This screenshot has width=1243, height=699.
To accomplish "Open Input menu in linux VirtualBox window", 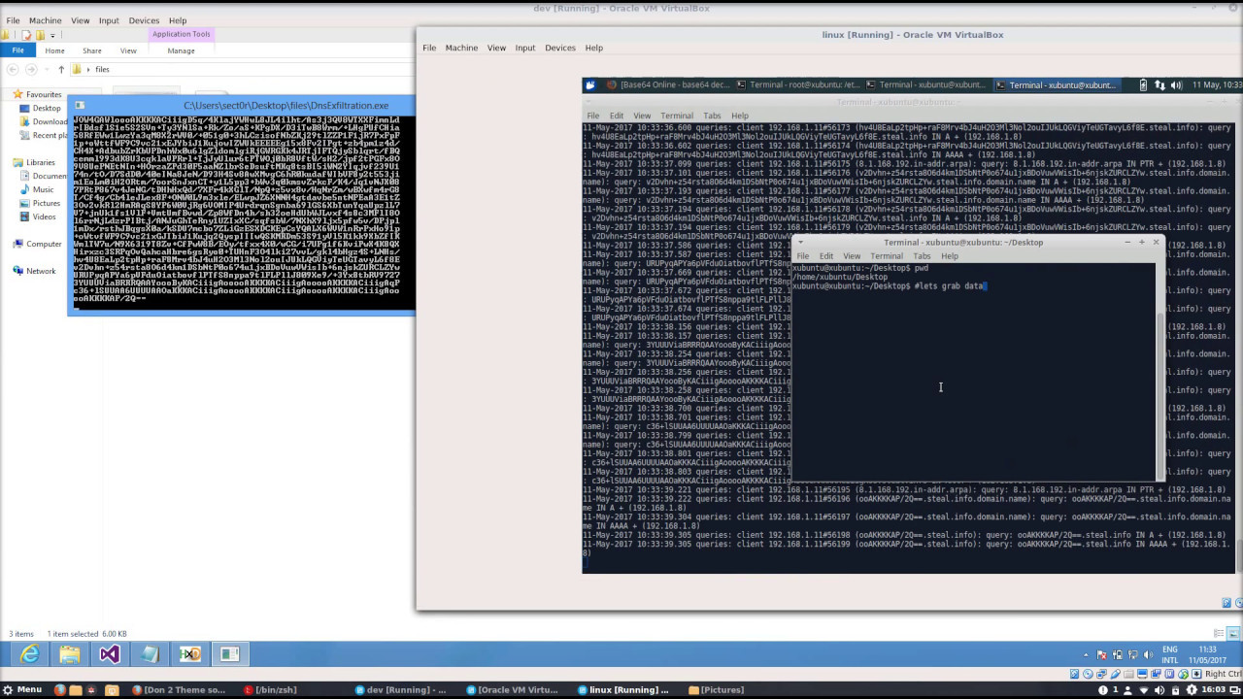I will tap(525, 48).
